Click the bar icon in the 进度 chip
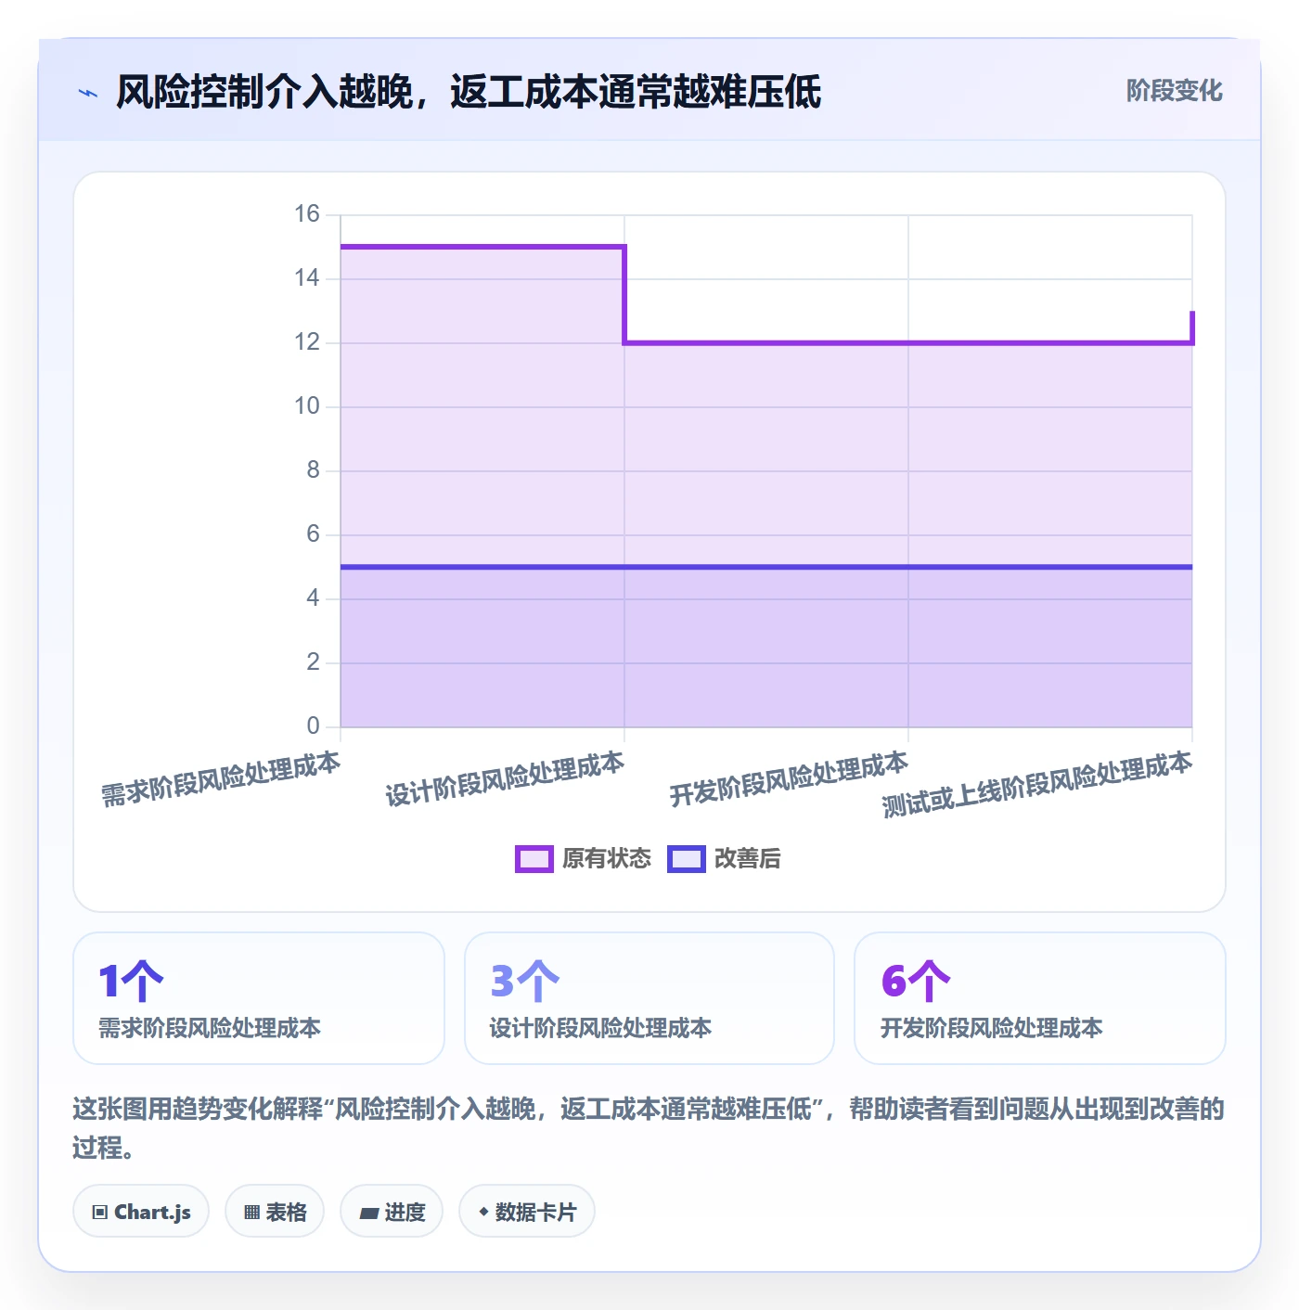 (368, 1213)
